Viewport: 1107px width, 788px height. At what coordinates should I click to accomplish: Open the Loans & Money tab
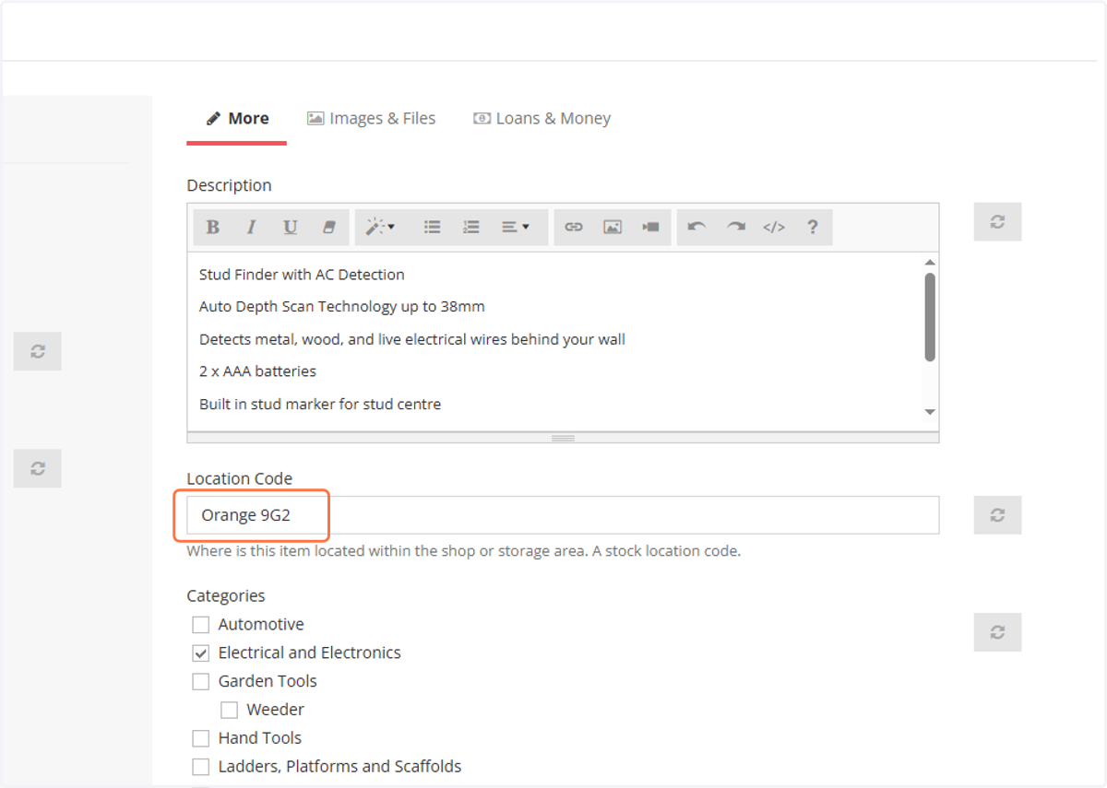click(542, 119)
